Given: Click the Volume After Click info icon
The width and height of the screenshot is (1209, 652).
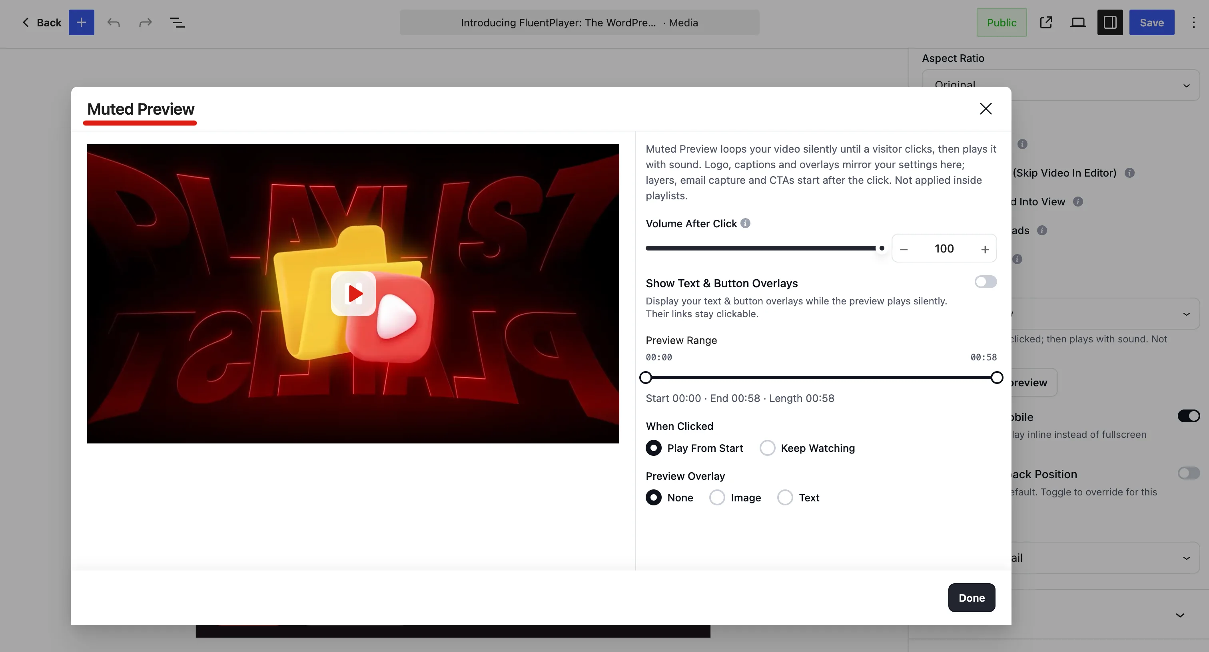Looking at the screenshot, I should [x=745, y=223].
